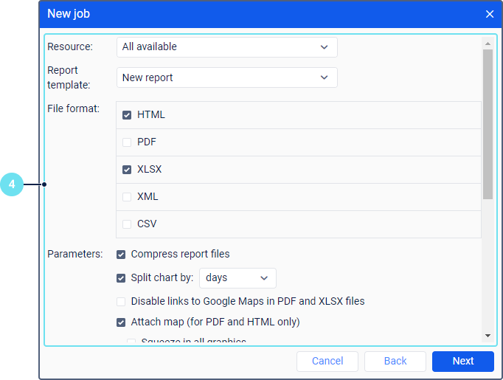Screen dimensions: 503x380
Task: Uncheck the XLSX file format checkbox
Action: [x=127, y=170]
